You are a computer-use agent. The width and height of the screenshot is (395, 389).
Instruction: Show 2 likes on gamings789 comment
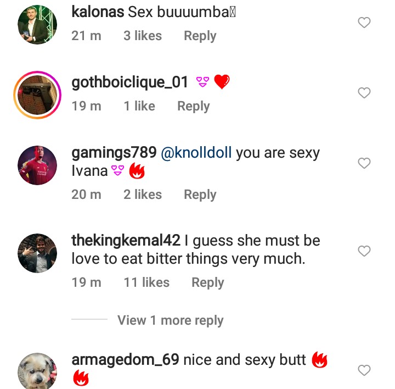[143, 194]
